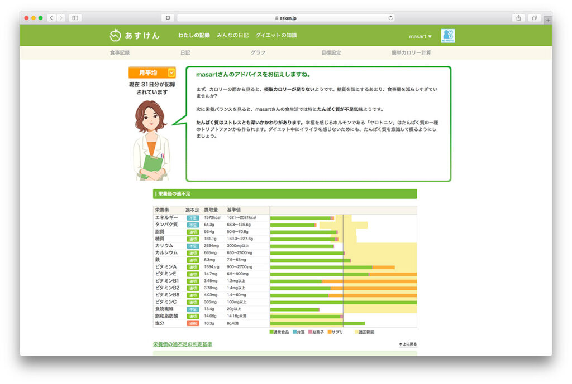Image resolution: width=572 pixels, height=384 pixels.
Task: Go to ダイエットの知識 menu item
Action: click(276, 36)
